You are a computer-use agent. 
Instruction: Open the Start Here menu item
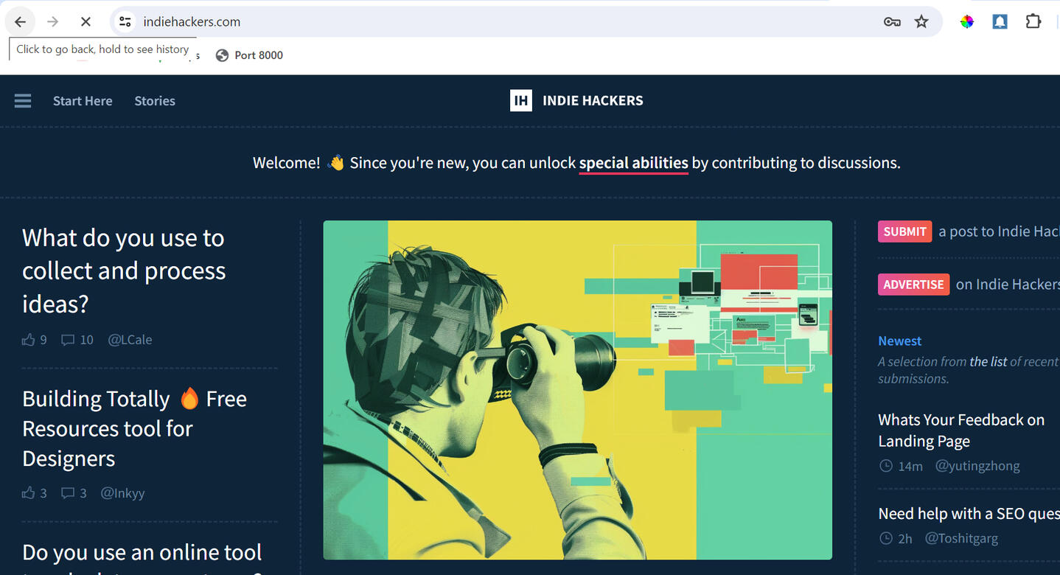tap(83, 101)
